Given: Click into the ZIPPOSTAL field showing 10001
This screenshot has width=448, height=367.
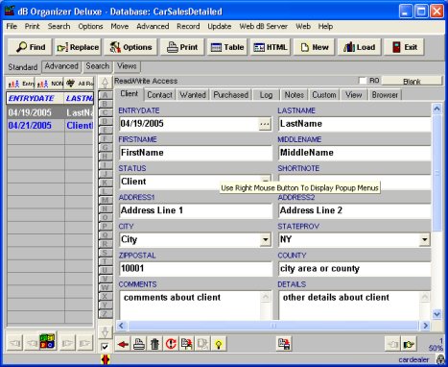Looking at the screenshot, I should [196, 268].
